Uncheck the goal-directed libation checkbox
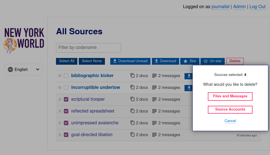270x155 pixels. (66, 135)
